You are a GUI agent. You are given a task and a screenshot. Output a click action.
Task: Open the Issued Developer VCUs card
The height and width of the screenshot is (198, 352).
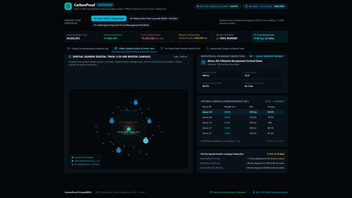82,37
